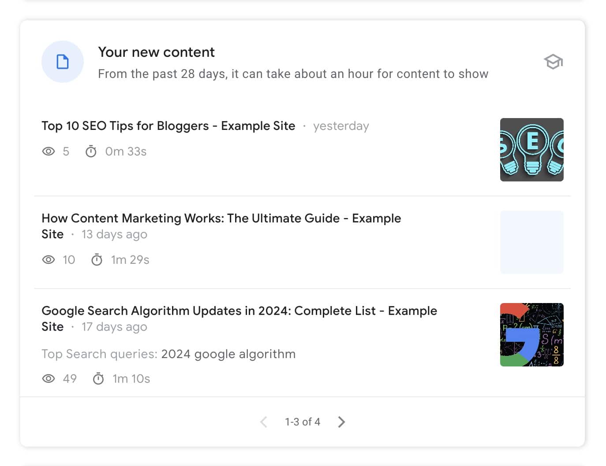Click the Your new content heading

(x=156, y=52)
